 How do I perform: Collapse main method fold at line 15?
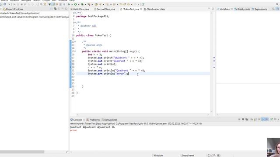75,51
